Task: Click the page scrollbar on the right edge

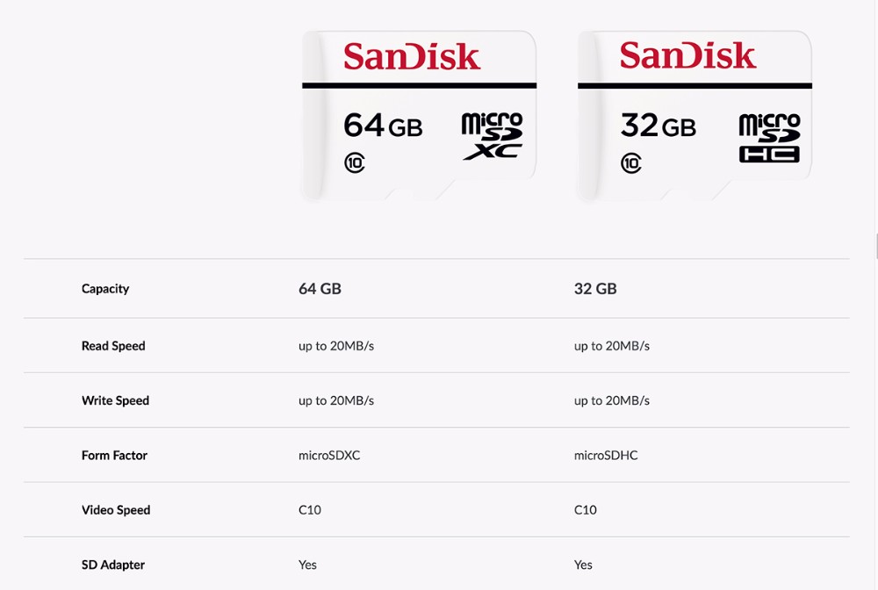Action: coord(875,246)
